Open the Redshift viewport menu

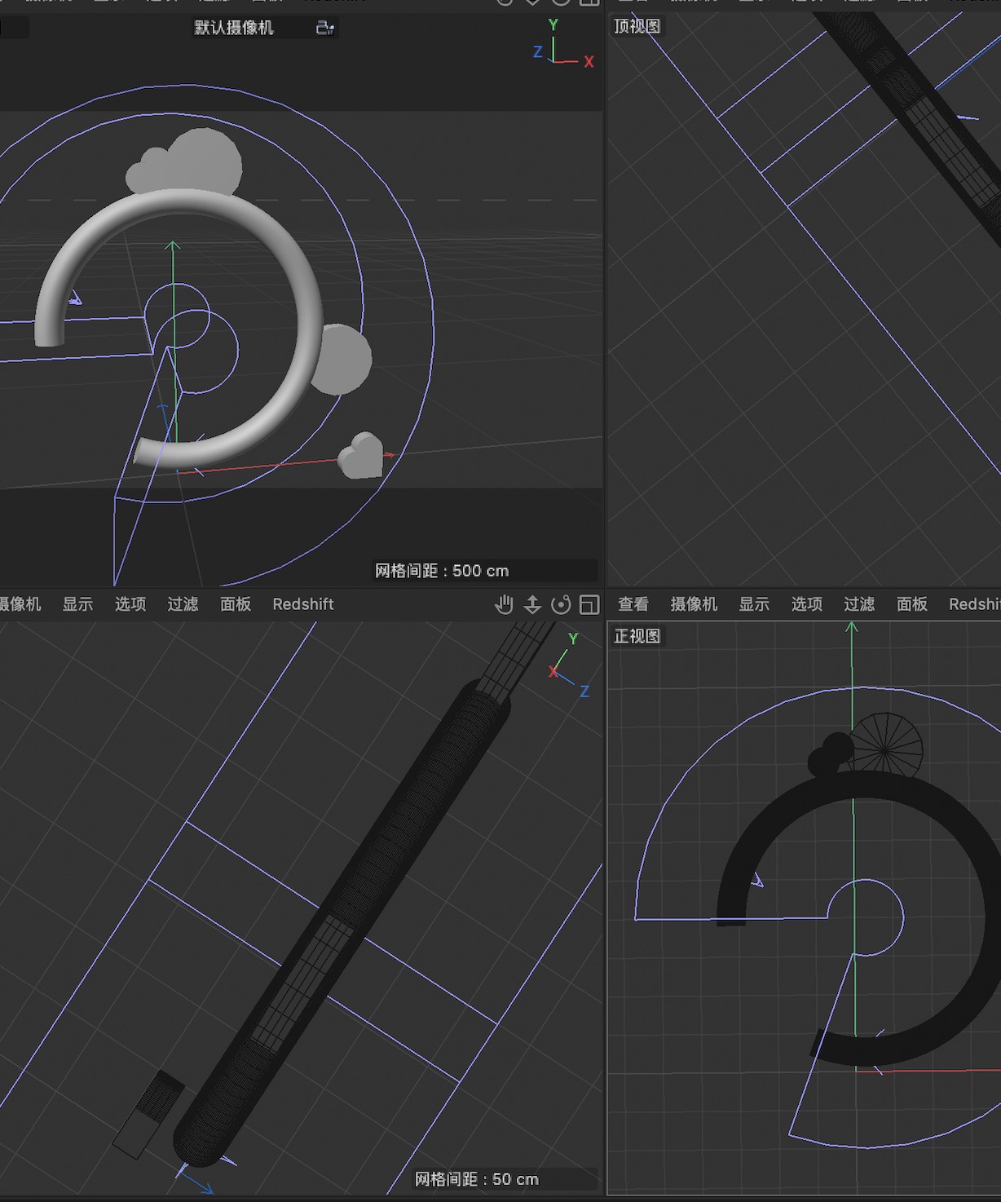click(x=302, y=604)
